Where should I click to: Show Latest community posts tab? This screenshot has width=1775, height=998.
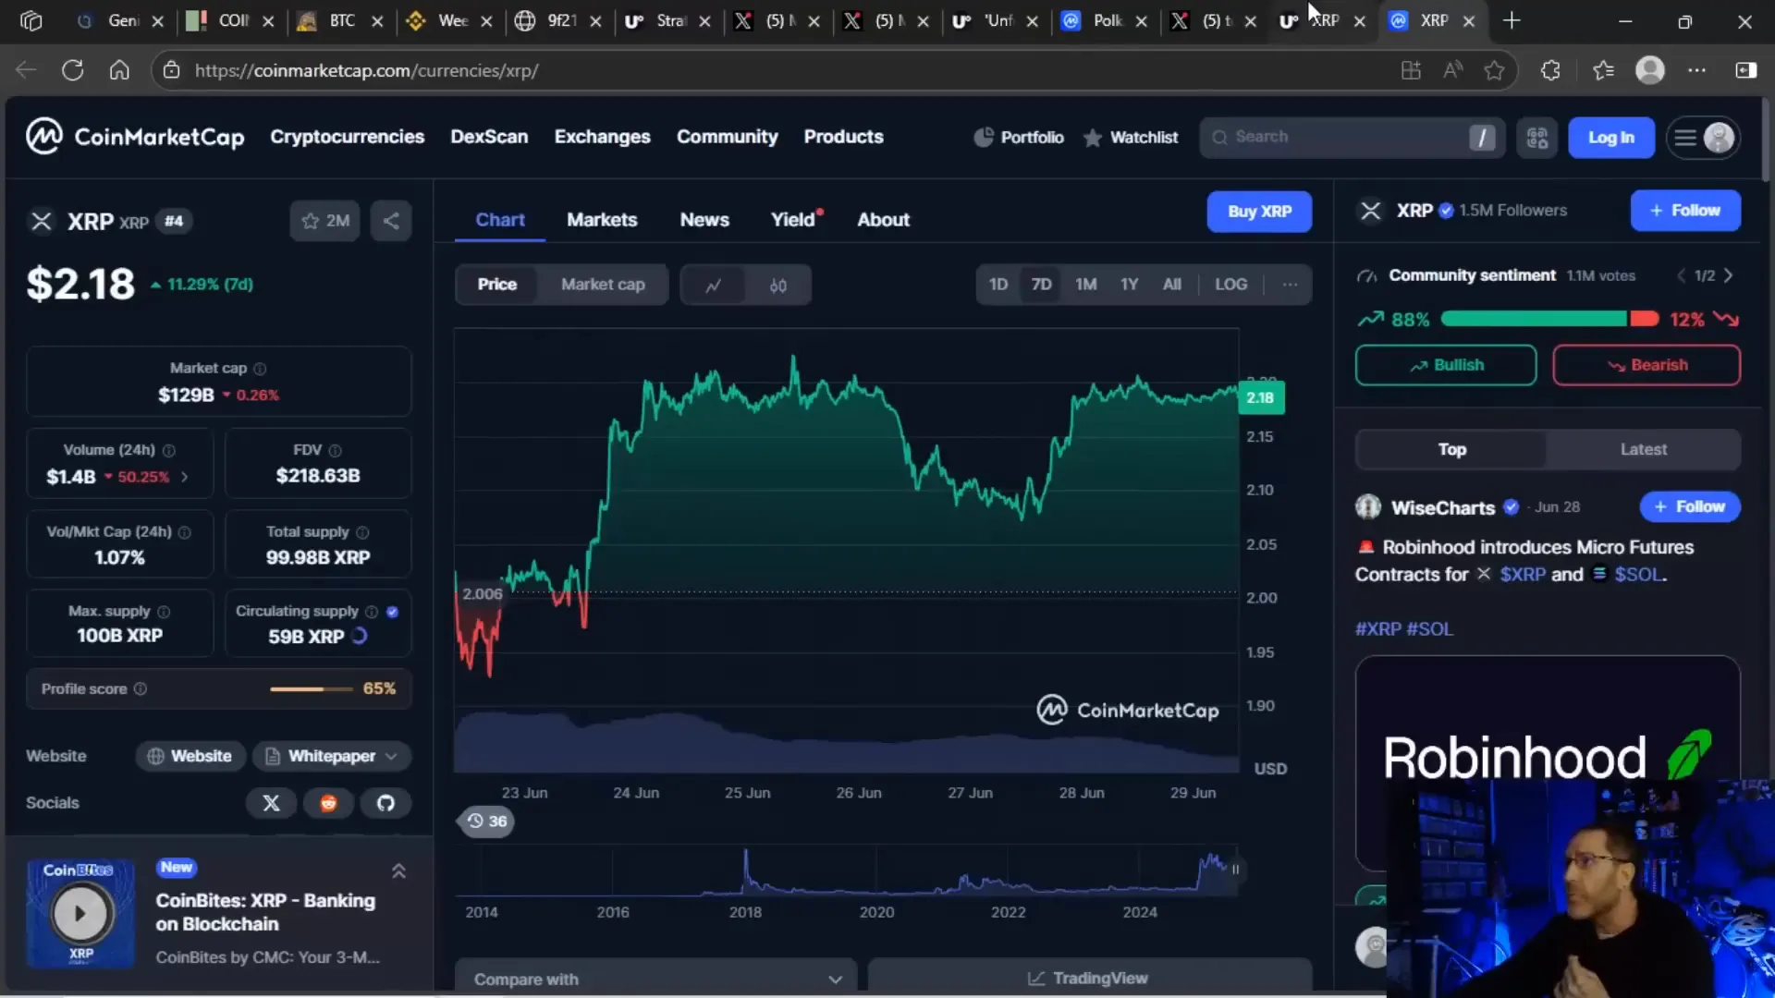coord(1643,449)
